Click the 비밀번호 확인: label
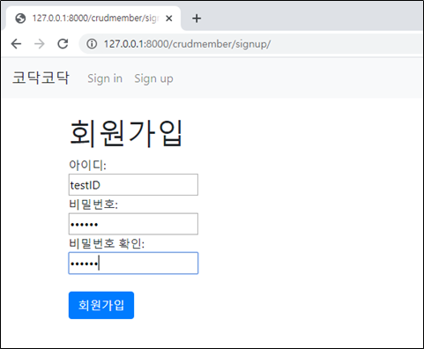Screen dimensions: 424x349 pos(107,243)
